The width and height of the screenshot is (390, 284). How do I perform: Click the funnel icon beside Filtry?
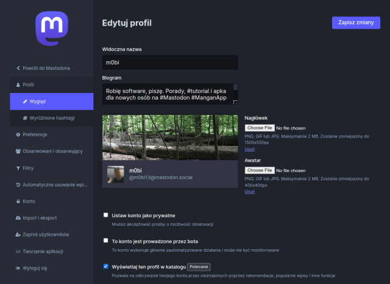pos(18,168)
